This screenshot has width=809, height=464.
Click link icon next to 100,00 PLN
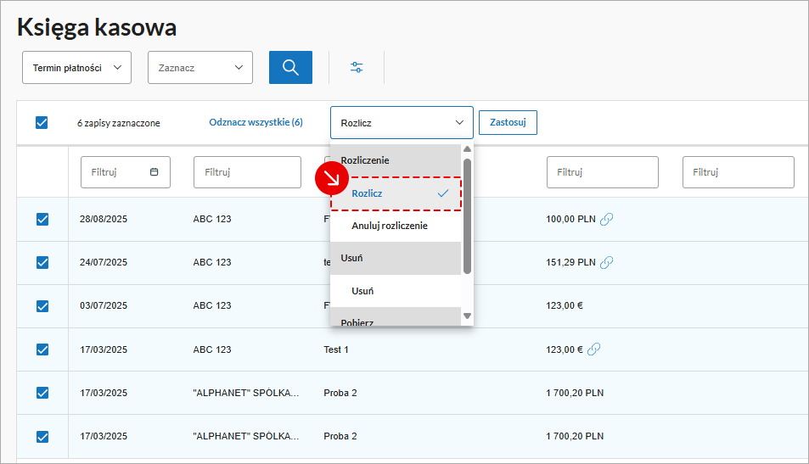(606, 219)
